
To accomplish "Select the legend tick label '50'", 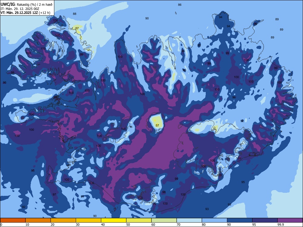I will (x=128, y=225).
